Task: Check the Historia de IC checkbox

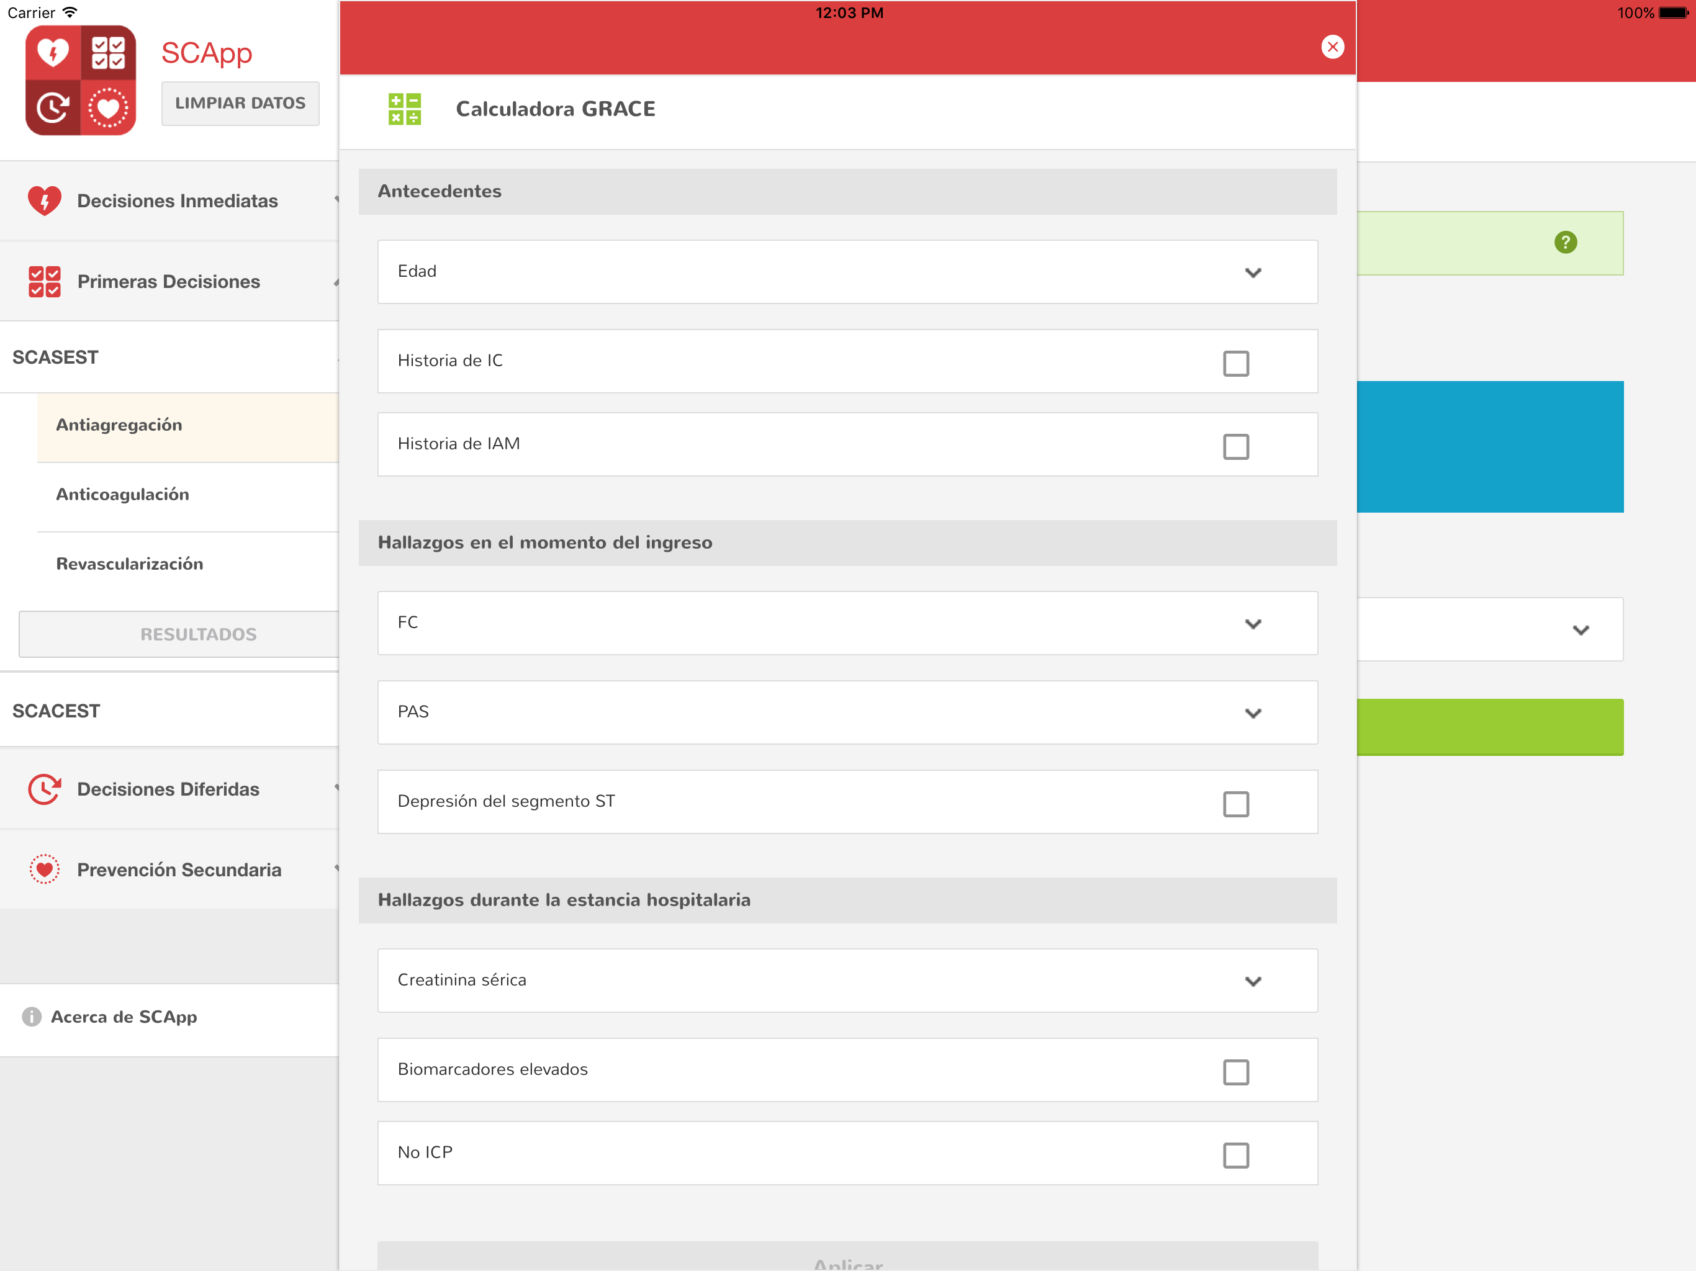Action: click(1235, 362)
